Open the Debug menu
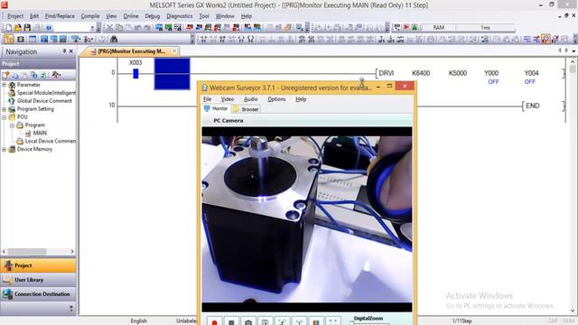The height and width of the screenshot is (325, 578). [x=153, y=16]
